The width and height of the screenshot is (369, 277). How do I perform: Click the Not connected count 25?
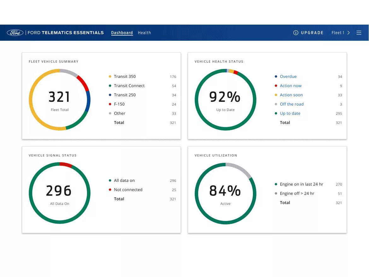click(174, 190)
